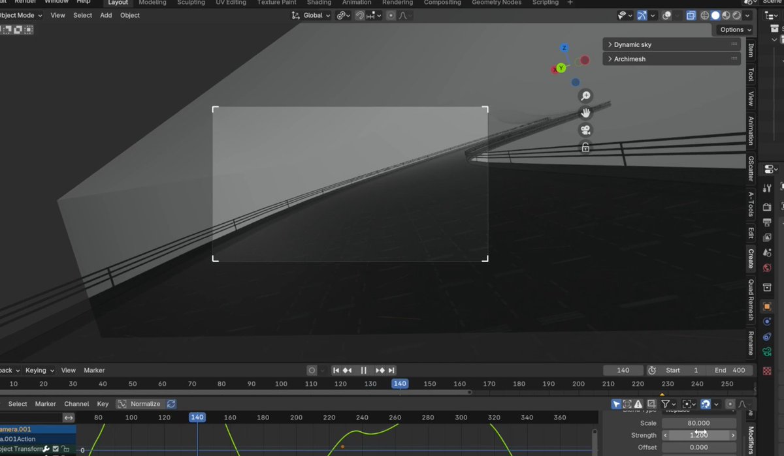
Task: Open World properties tab icon
Action: click(768, 268)
